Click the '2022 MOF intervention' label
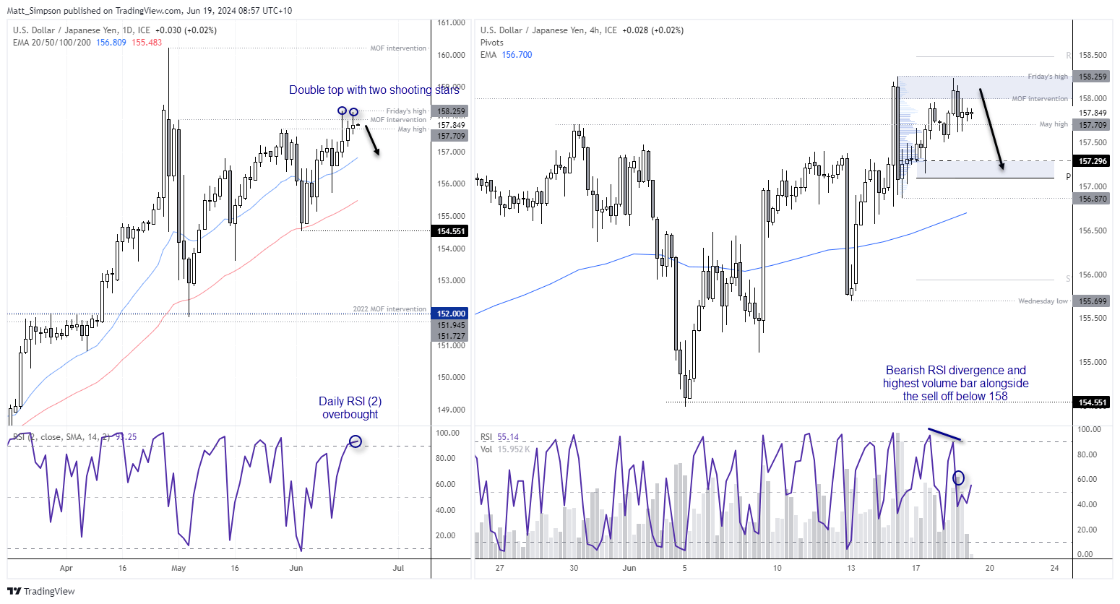Screen dimensions: 1120x604 point(389,309)
